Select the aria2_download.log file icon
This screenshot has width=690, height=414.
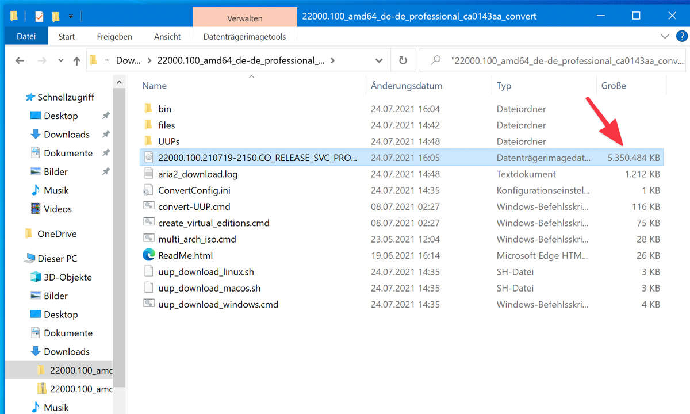(x=148, y=174)
